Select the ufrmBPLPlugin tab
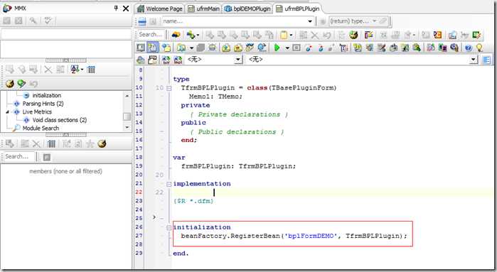 298,9
